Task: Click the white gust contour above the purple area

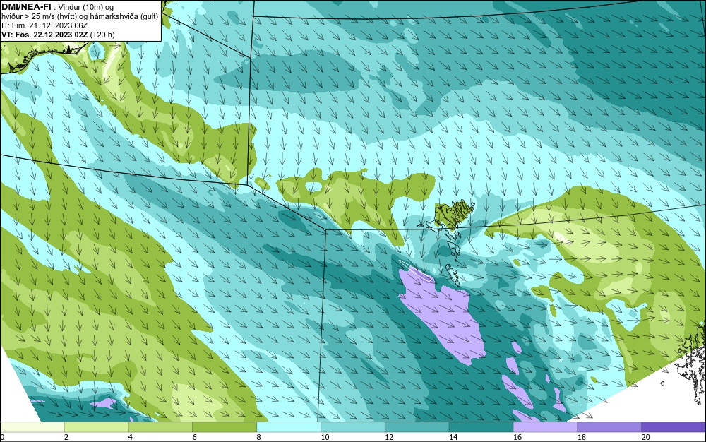Action: (x=415, y=270)
